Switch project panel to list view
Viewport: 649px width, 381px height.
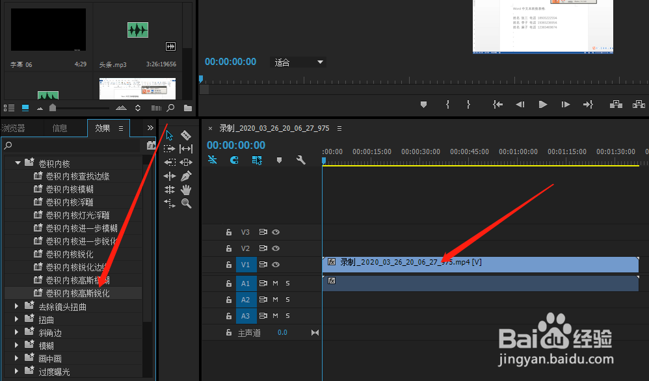[x=9, y=108]
